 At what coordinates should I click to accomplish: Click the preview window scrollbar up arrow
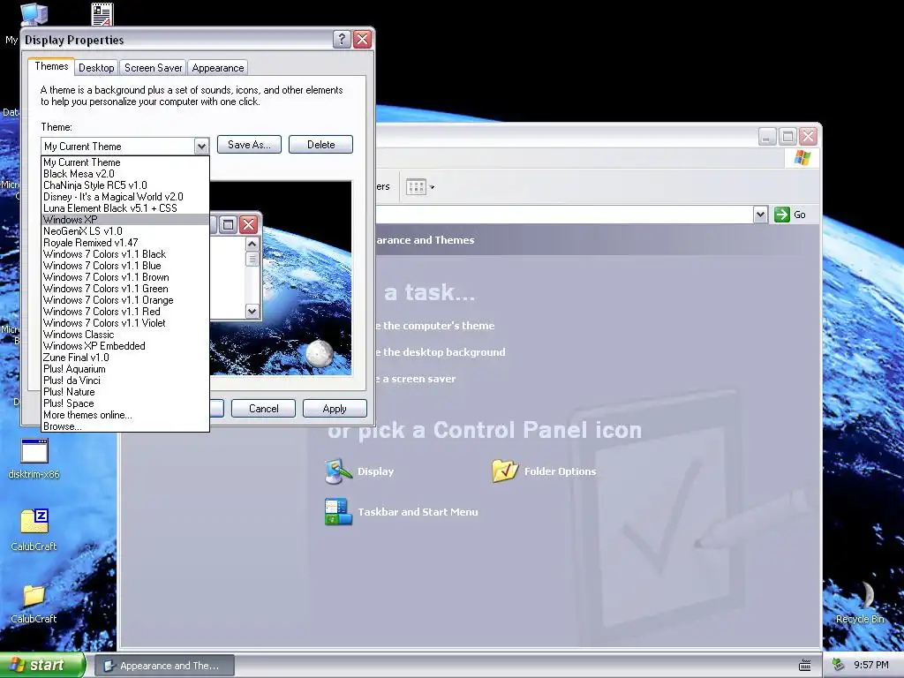pos(252,244)
